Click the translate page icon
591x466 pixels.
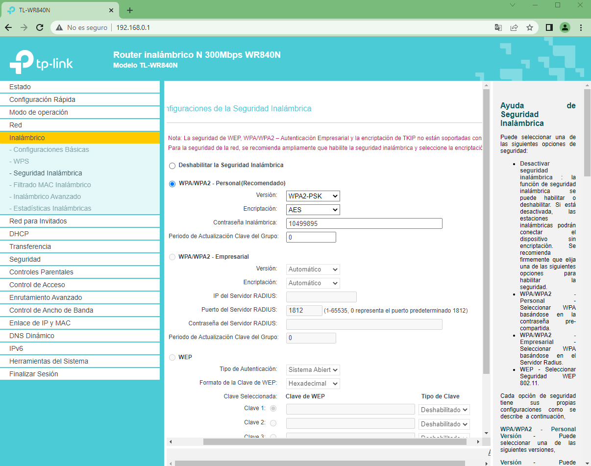tap(498, 27)
